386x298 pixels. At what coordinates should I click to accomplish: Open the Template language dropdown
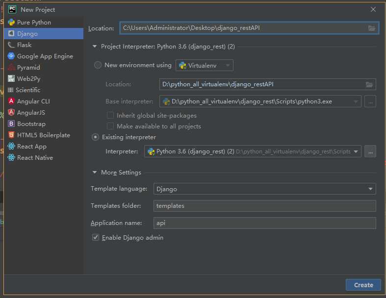click(265, 189)
